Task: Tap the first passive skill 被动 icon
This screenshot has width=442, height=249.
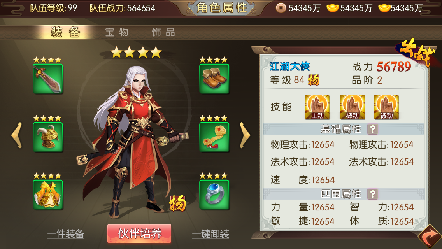Action: tap(353, 107)
